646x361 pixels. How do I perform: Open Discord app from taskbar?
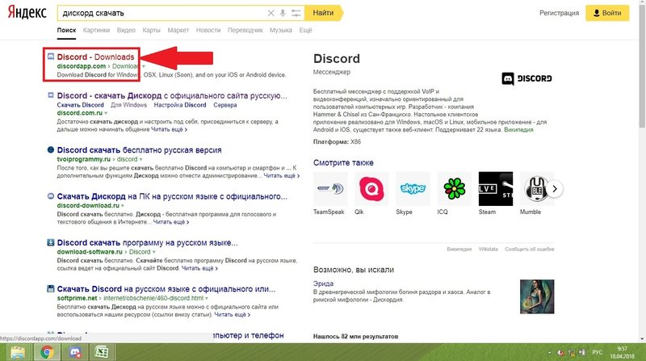(74, 352)
